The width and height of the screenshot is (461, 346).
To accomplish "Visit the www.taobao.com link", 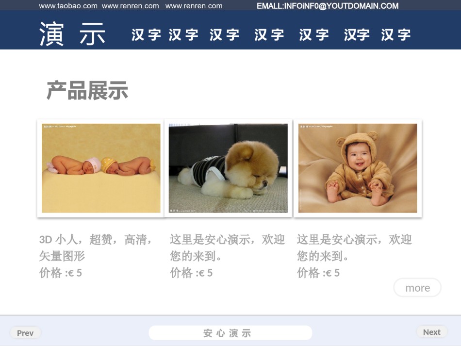I will (68, 6).
